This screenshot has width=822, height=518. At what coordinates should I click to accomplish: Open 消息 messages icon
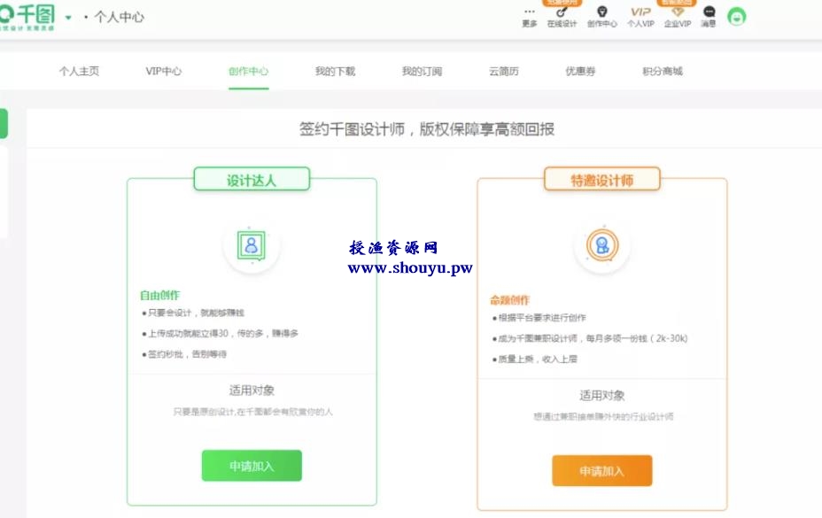[709, 17]
